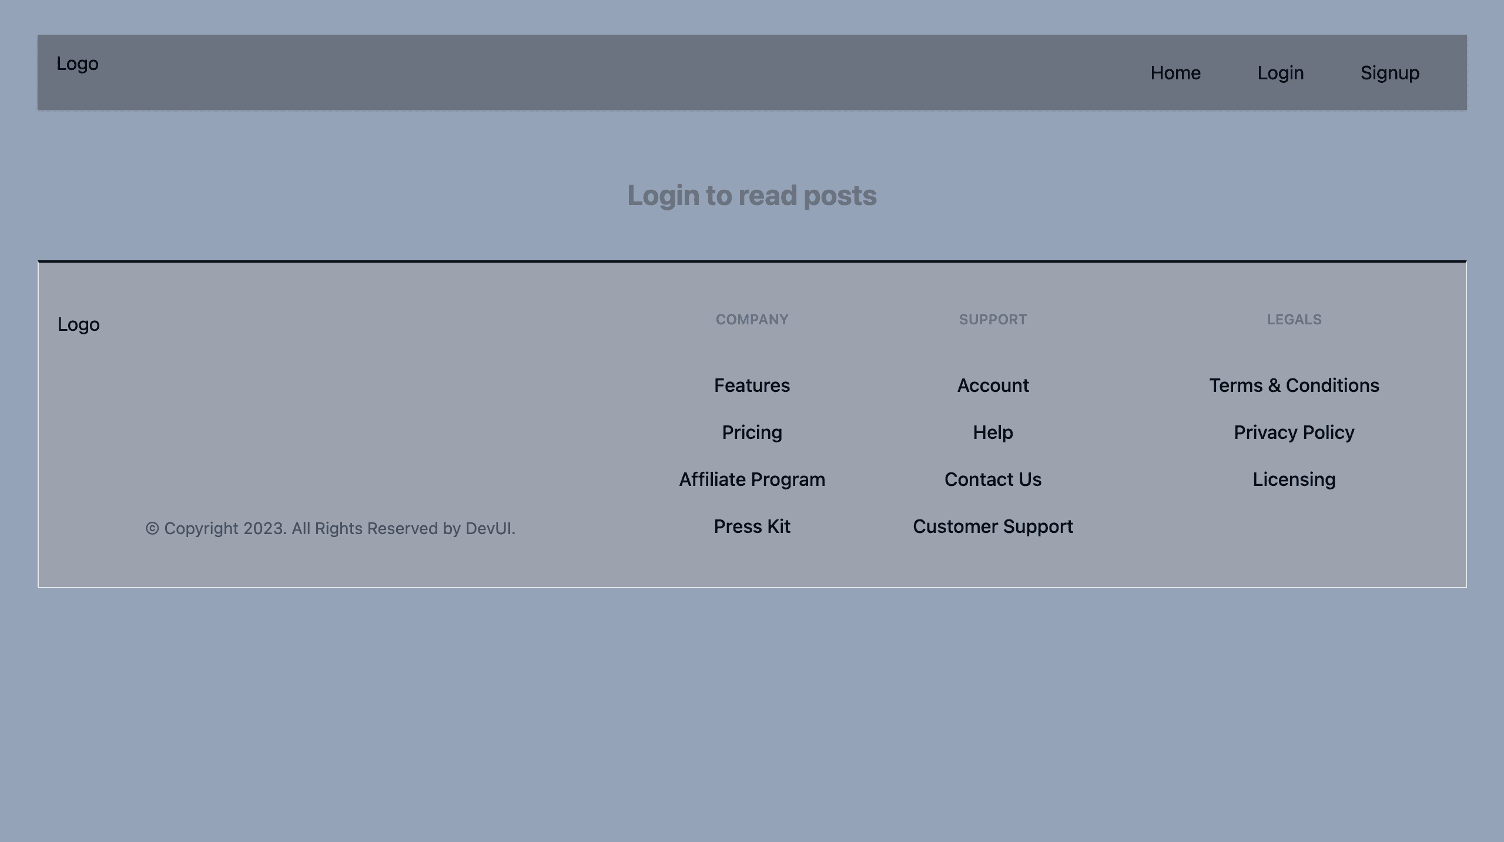Open the Features link
The height and width of the screenshot is (842, 1504).
coord(752,385)
